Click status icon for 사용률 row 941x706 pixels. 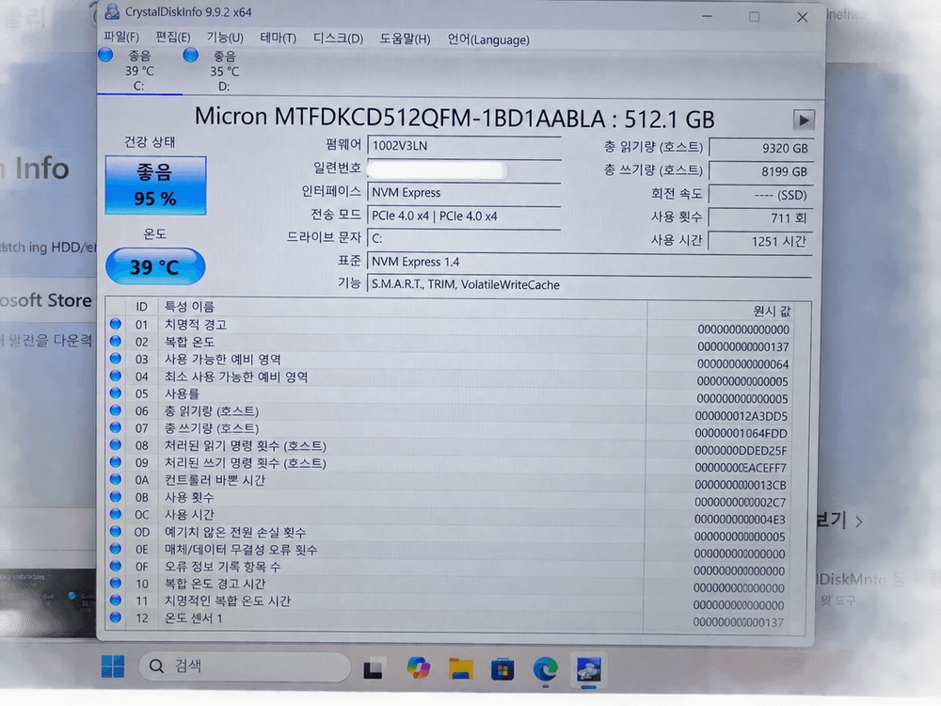115,393
